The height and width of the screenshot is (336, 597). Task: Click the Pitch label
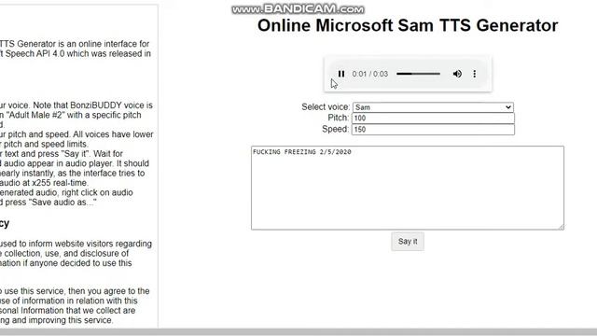(x=338, y=118)
